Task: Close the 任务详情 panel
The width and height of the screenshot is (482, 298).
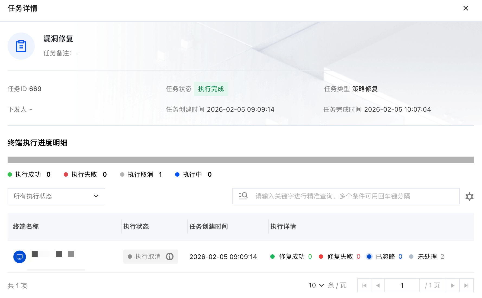Action: [x=465, y=8]
